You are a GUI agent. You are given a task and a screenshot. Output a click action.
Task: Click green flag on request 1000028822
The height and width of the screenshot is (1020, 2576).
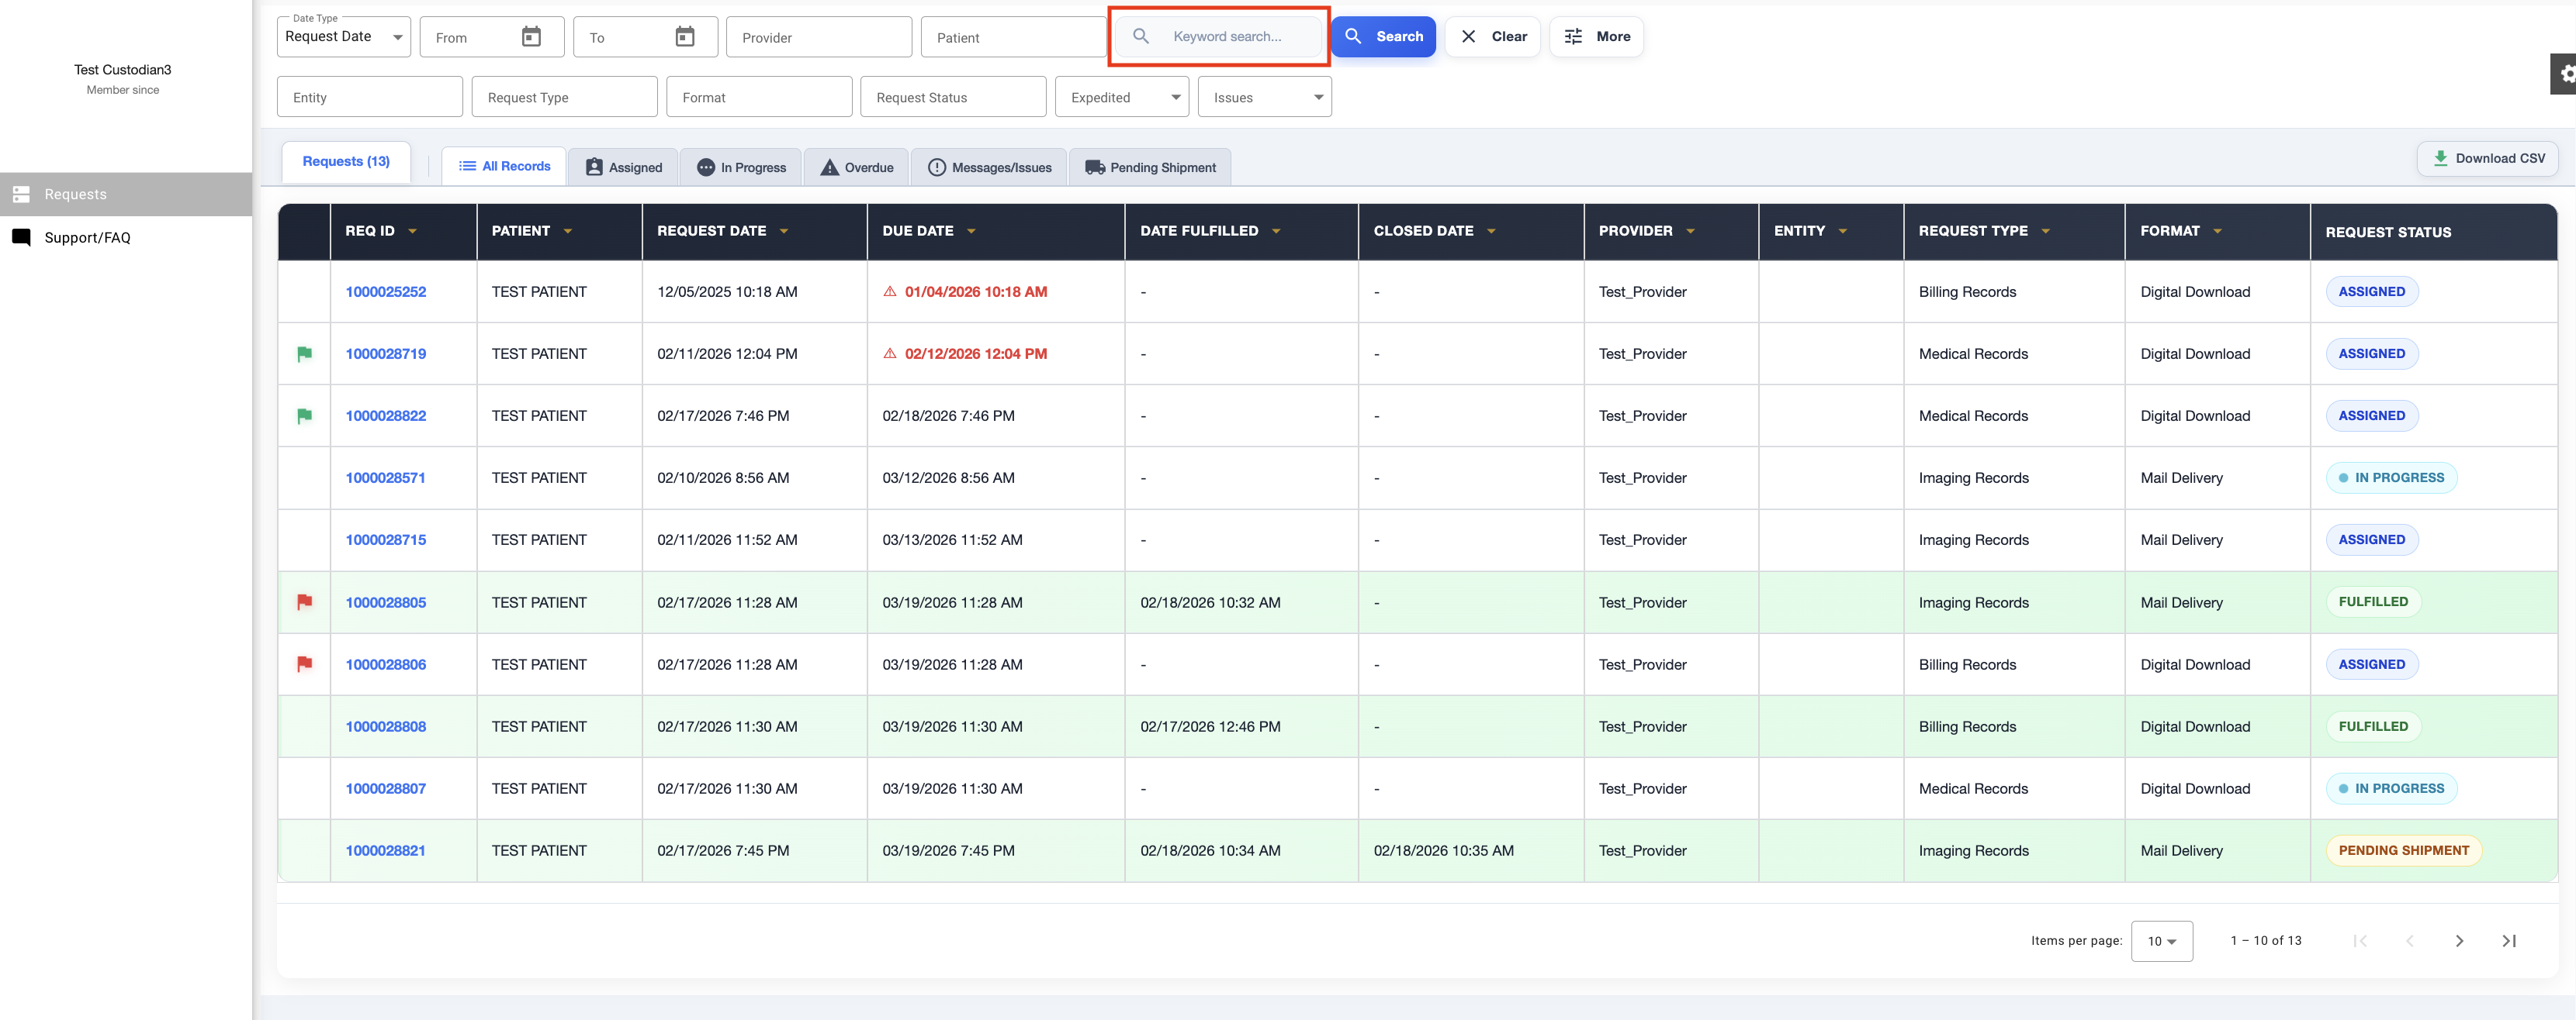tap(304, 415)
